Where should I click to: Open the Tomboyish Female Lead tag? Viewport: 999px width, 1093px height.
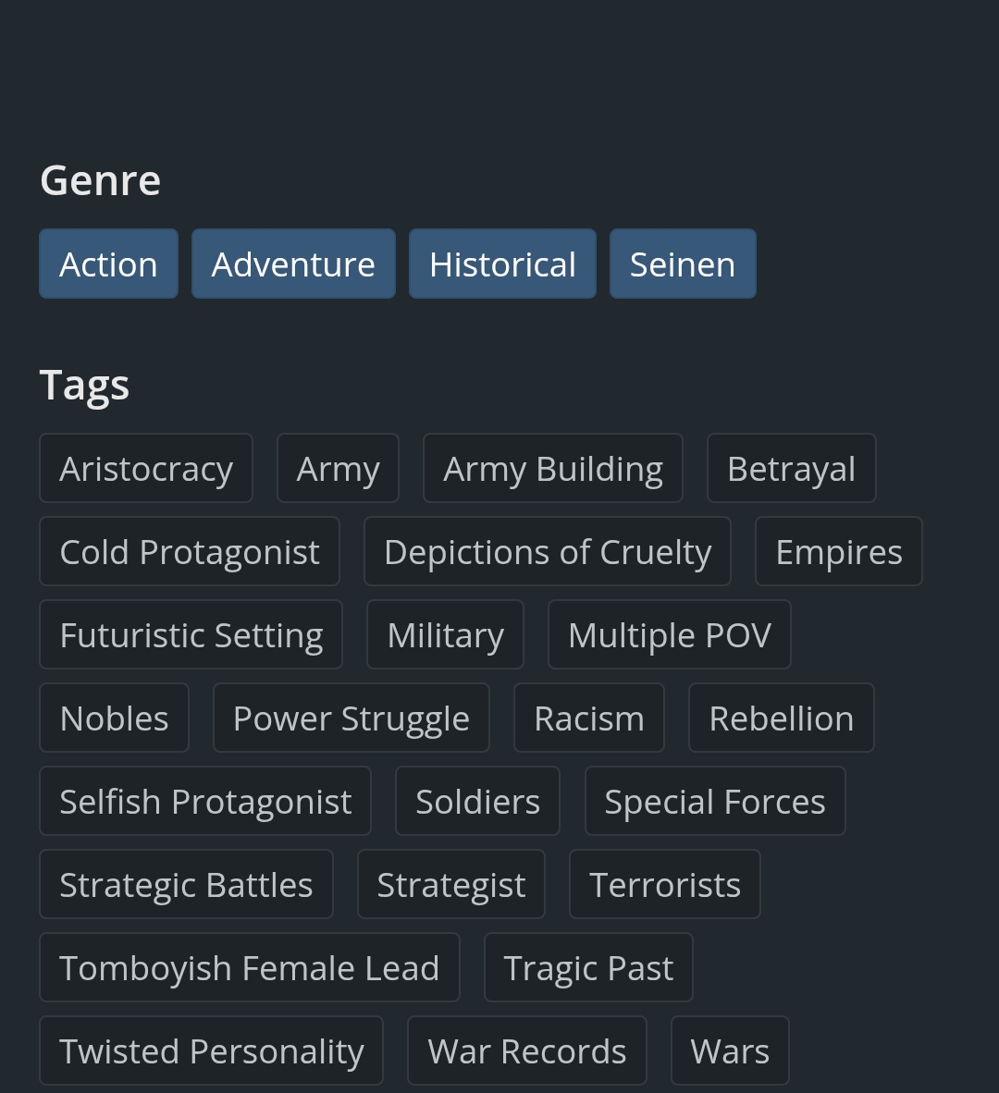coord(250,968)
